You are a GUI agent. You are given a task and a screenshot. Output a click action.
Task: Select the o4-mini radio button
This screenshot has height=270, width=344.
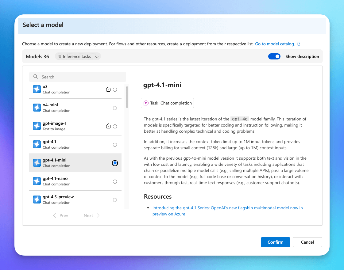[115, 108]
